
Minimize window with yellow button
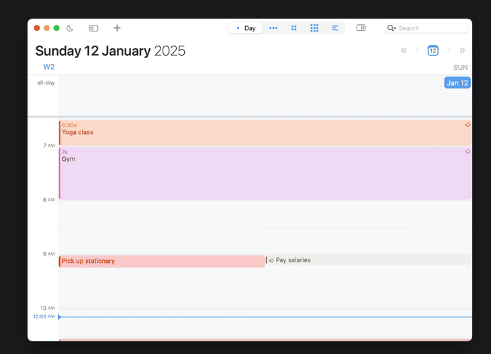point(46,28)
